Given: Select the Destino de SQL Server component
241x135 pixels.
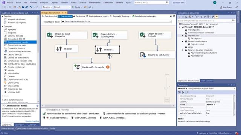Looking at the screenshot, I should click(x=157, y=55).
